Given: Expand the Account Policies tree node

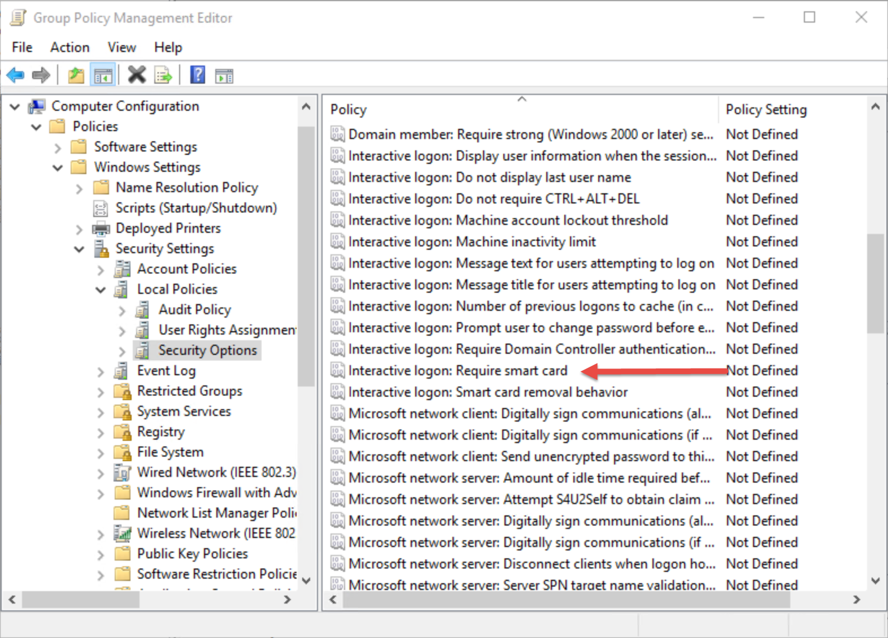Looking at the screenshot, I should [x=101, y=270].
